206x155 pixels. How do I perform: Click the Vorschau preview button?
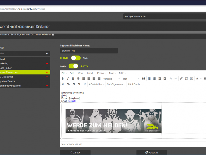pos(152,152)
